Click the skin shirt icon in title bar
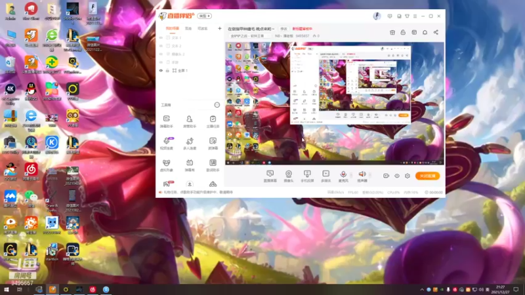This screenshot has height=295, width=525. point(407,16)
